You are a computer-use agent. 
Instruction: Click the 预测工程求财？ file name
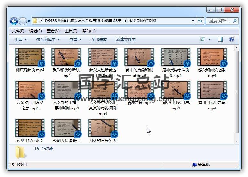pos(30,141)
